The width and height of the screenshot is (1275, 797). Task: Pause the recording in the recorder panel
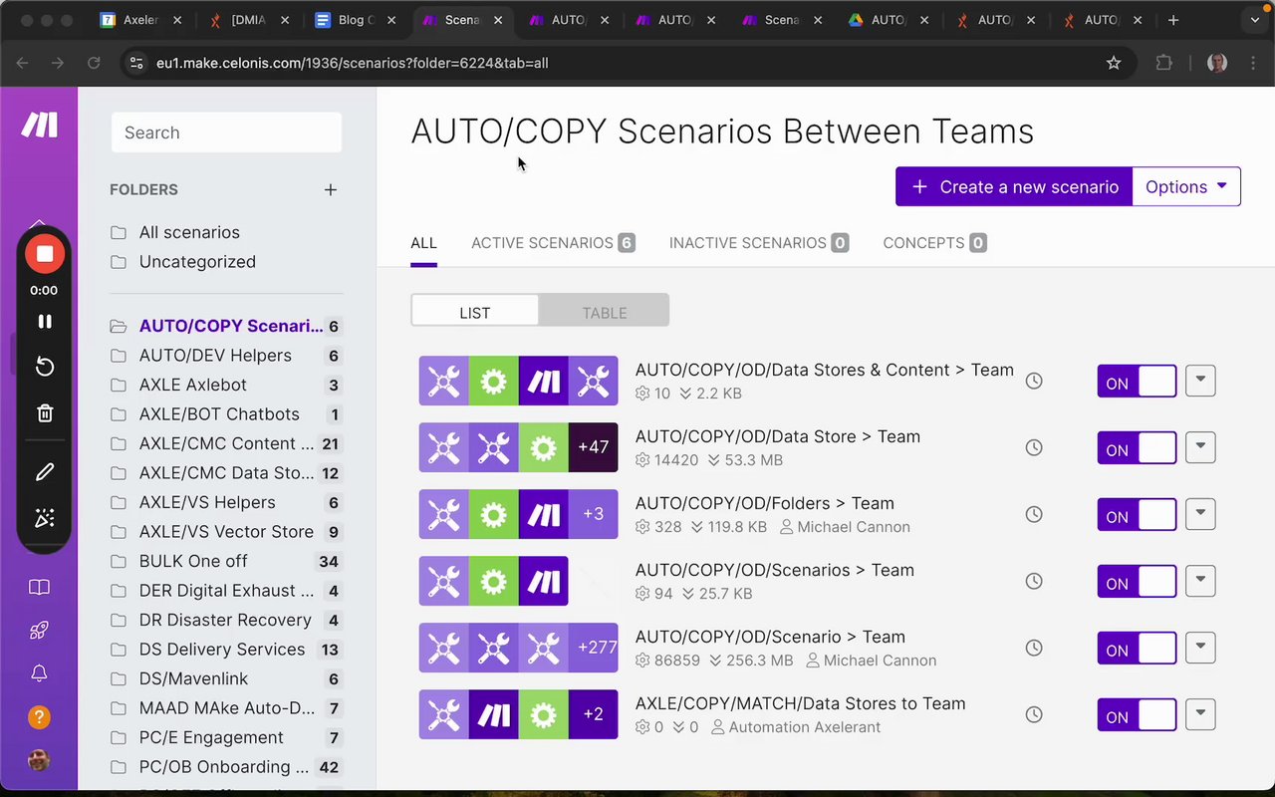coord(45,321)
